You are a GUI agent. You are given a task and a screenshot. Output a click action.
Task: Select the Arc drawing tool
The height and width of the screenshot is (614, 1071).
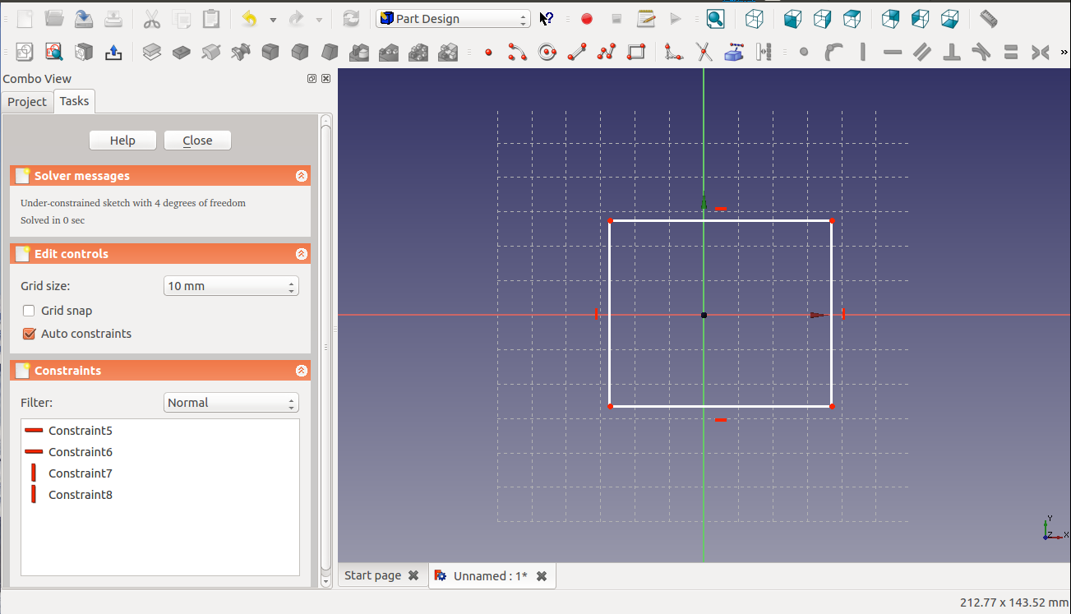(517, 53)
